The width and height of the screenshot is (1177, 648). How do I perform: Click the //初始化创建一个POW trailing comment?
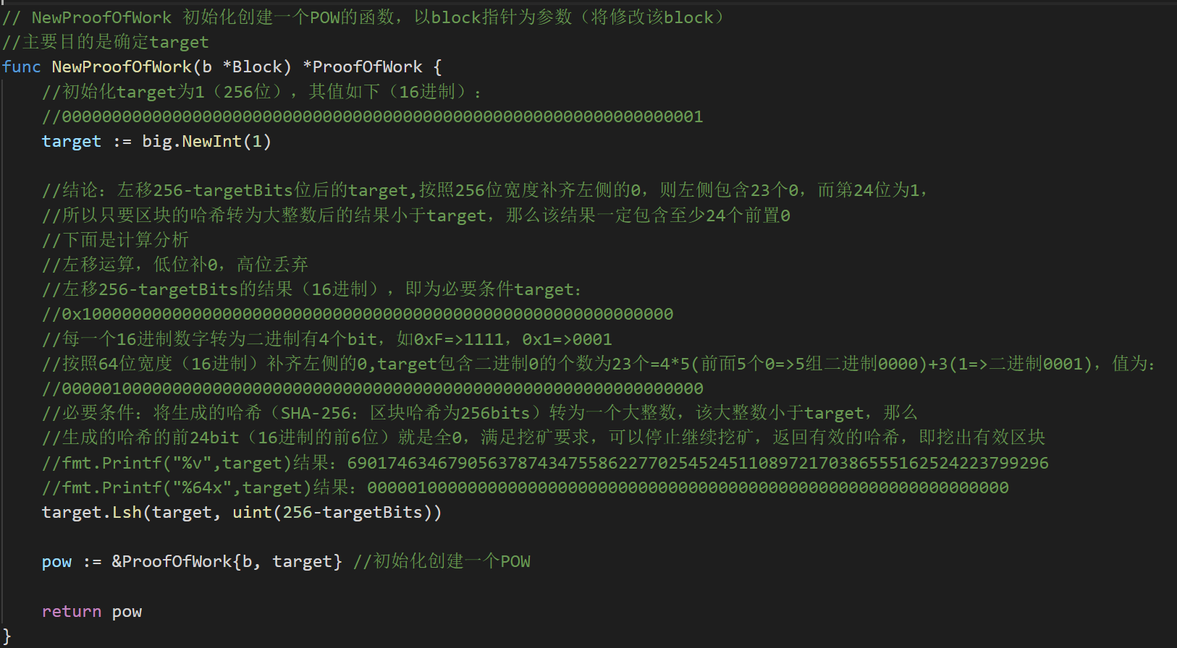coord(442,562)
